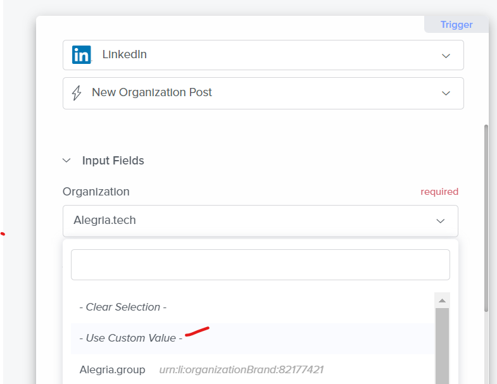497x384 pixels.
Task: Click the dropdown list scroll-up arrow
Action: tap(442, 300)
